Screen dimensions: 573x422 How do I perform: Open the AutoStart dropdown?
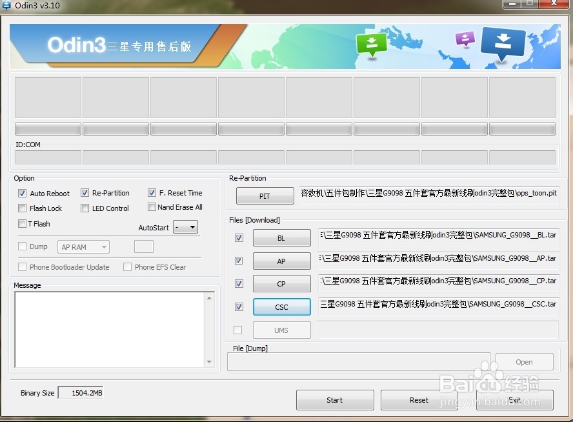coord(186,227)
